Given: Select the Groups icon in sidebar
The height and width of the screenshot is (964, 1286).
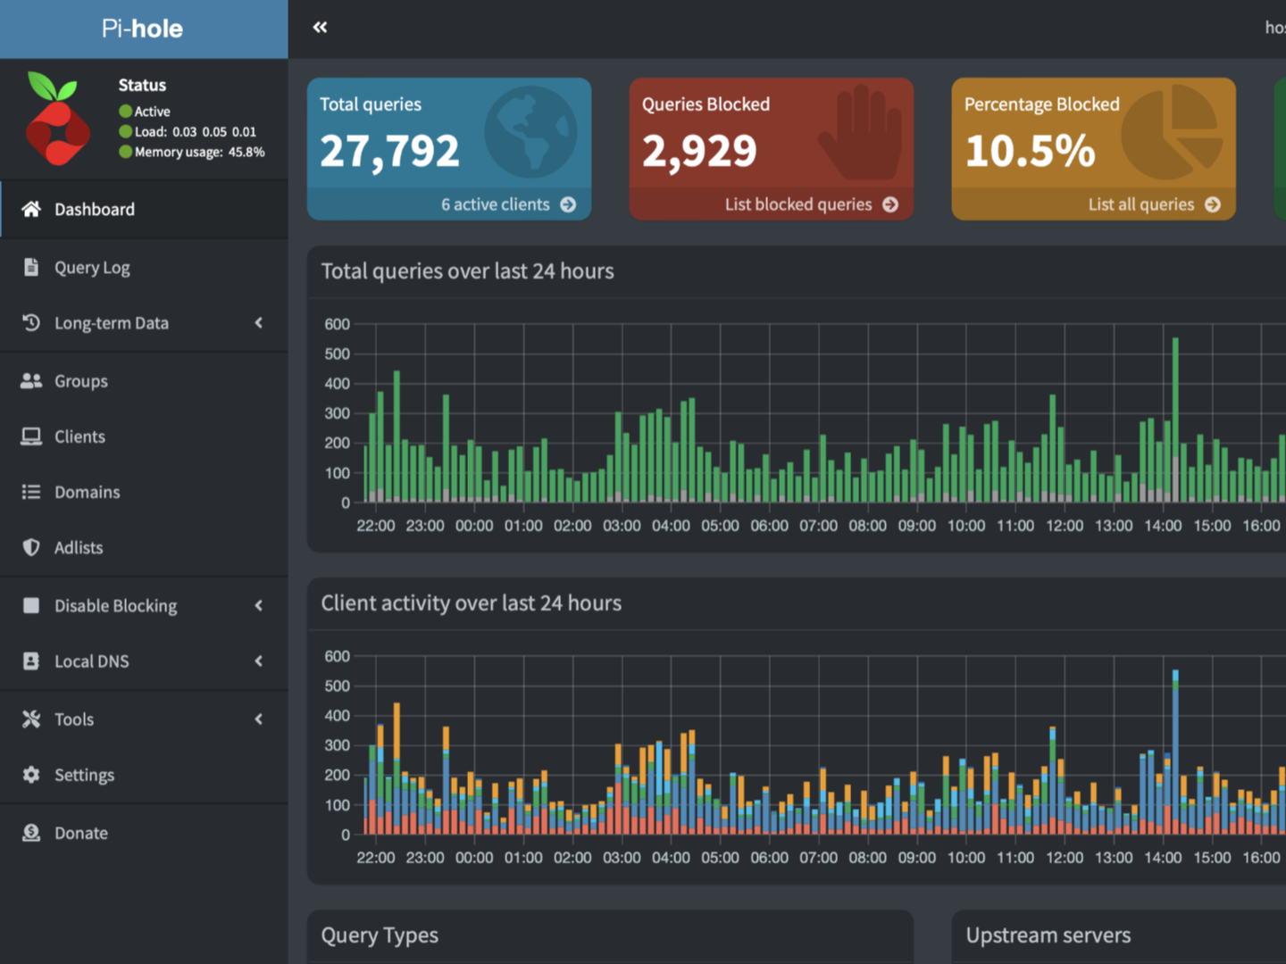Looking at the screenshot, I should tap(31, 380).
